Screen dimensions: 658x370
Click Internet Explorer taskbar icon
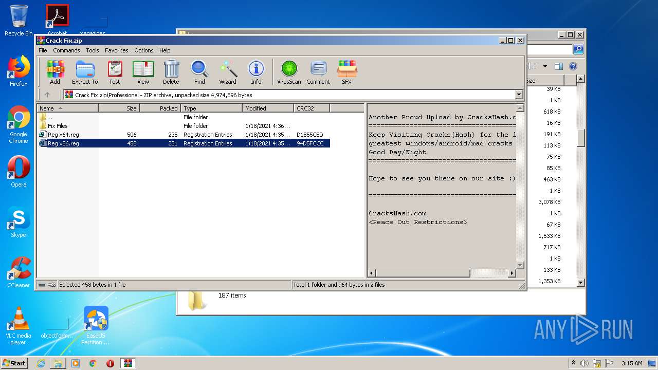pyautogui.click(x=41, y=363)
